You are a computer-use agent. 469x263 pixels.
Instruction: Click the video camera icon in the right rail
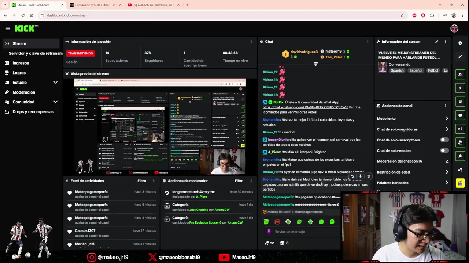coord(460,142)
